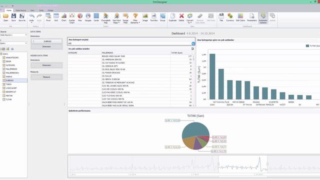
Task: Click the TUTAR (Sum) column header
Action: coord(181,53)
